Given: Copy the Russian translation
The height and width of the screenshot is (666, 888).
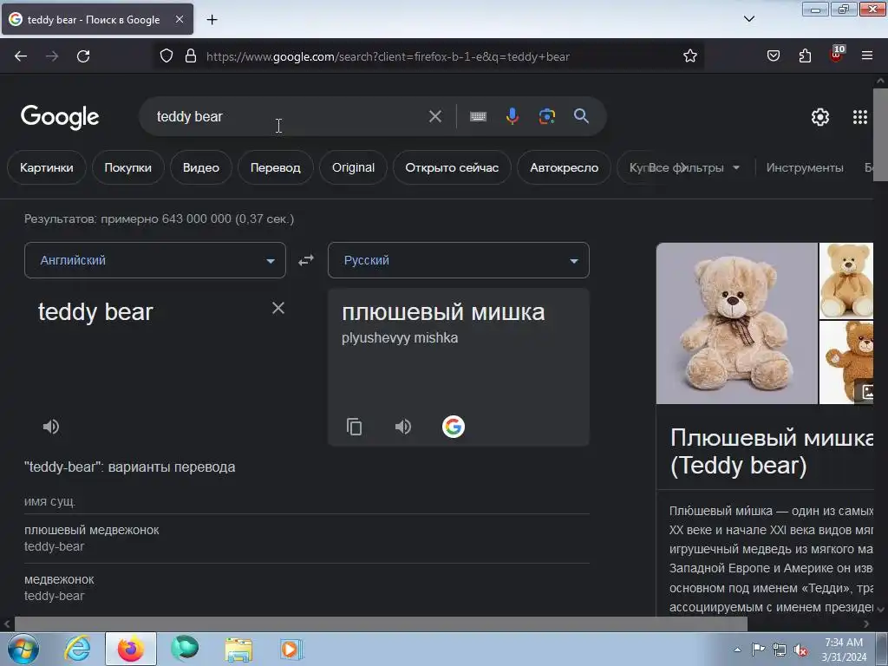Looking at the screenshot, I should (355, 427).
